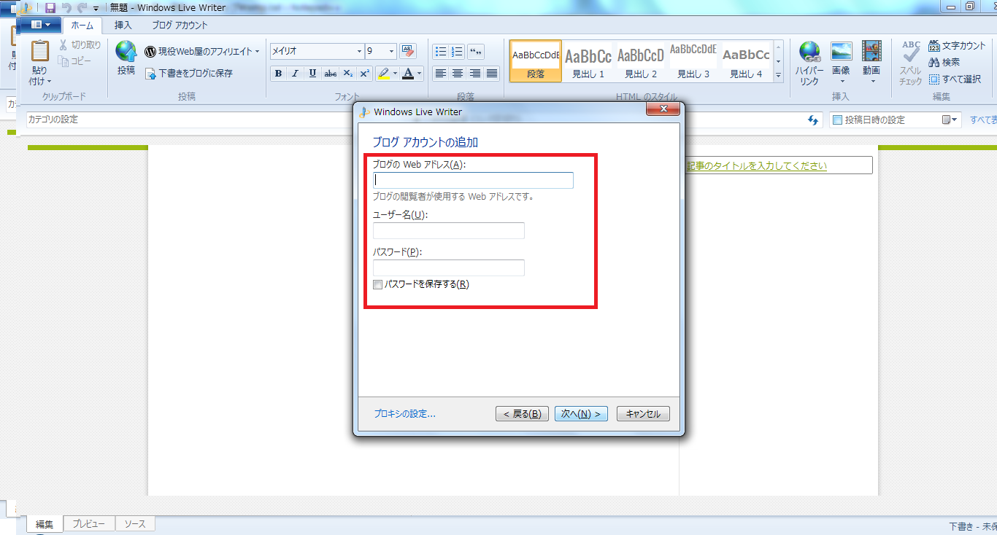Open the post date calendar dropdown
The height and width of the screenshot is (535, 997).
coord(949,120)
